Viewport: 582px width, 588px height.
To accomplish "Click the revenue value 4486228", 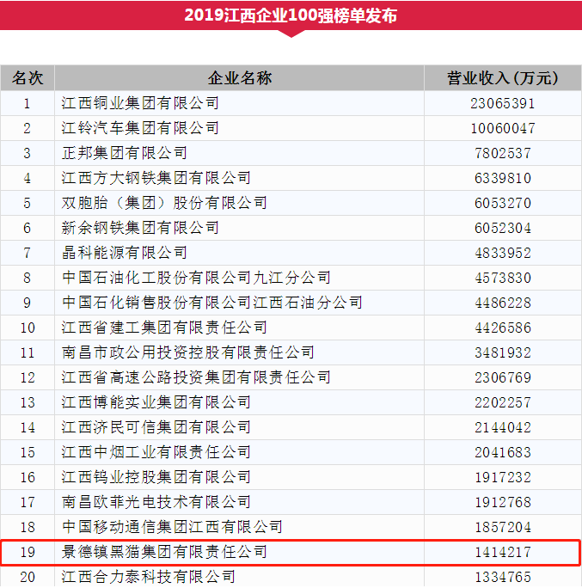I will (502, 303).
